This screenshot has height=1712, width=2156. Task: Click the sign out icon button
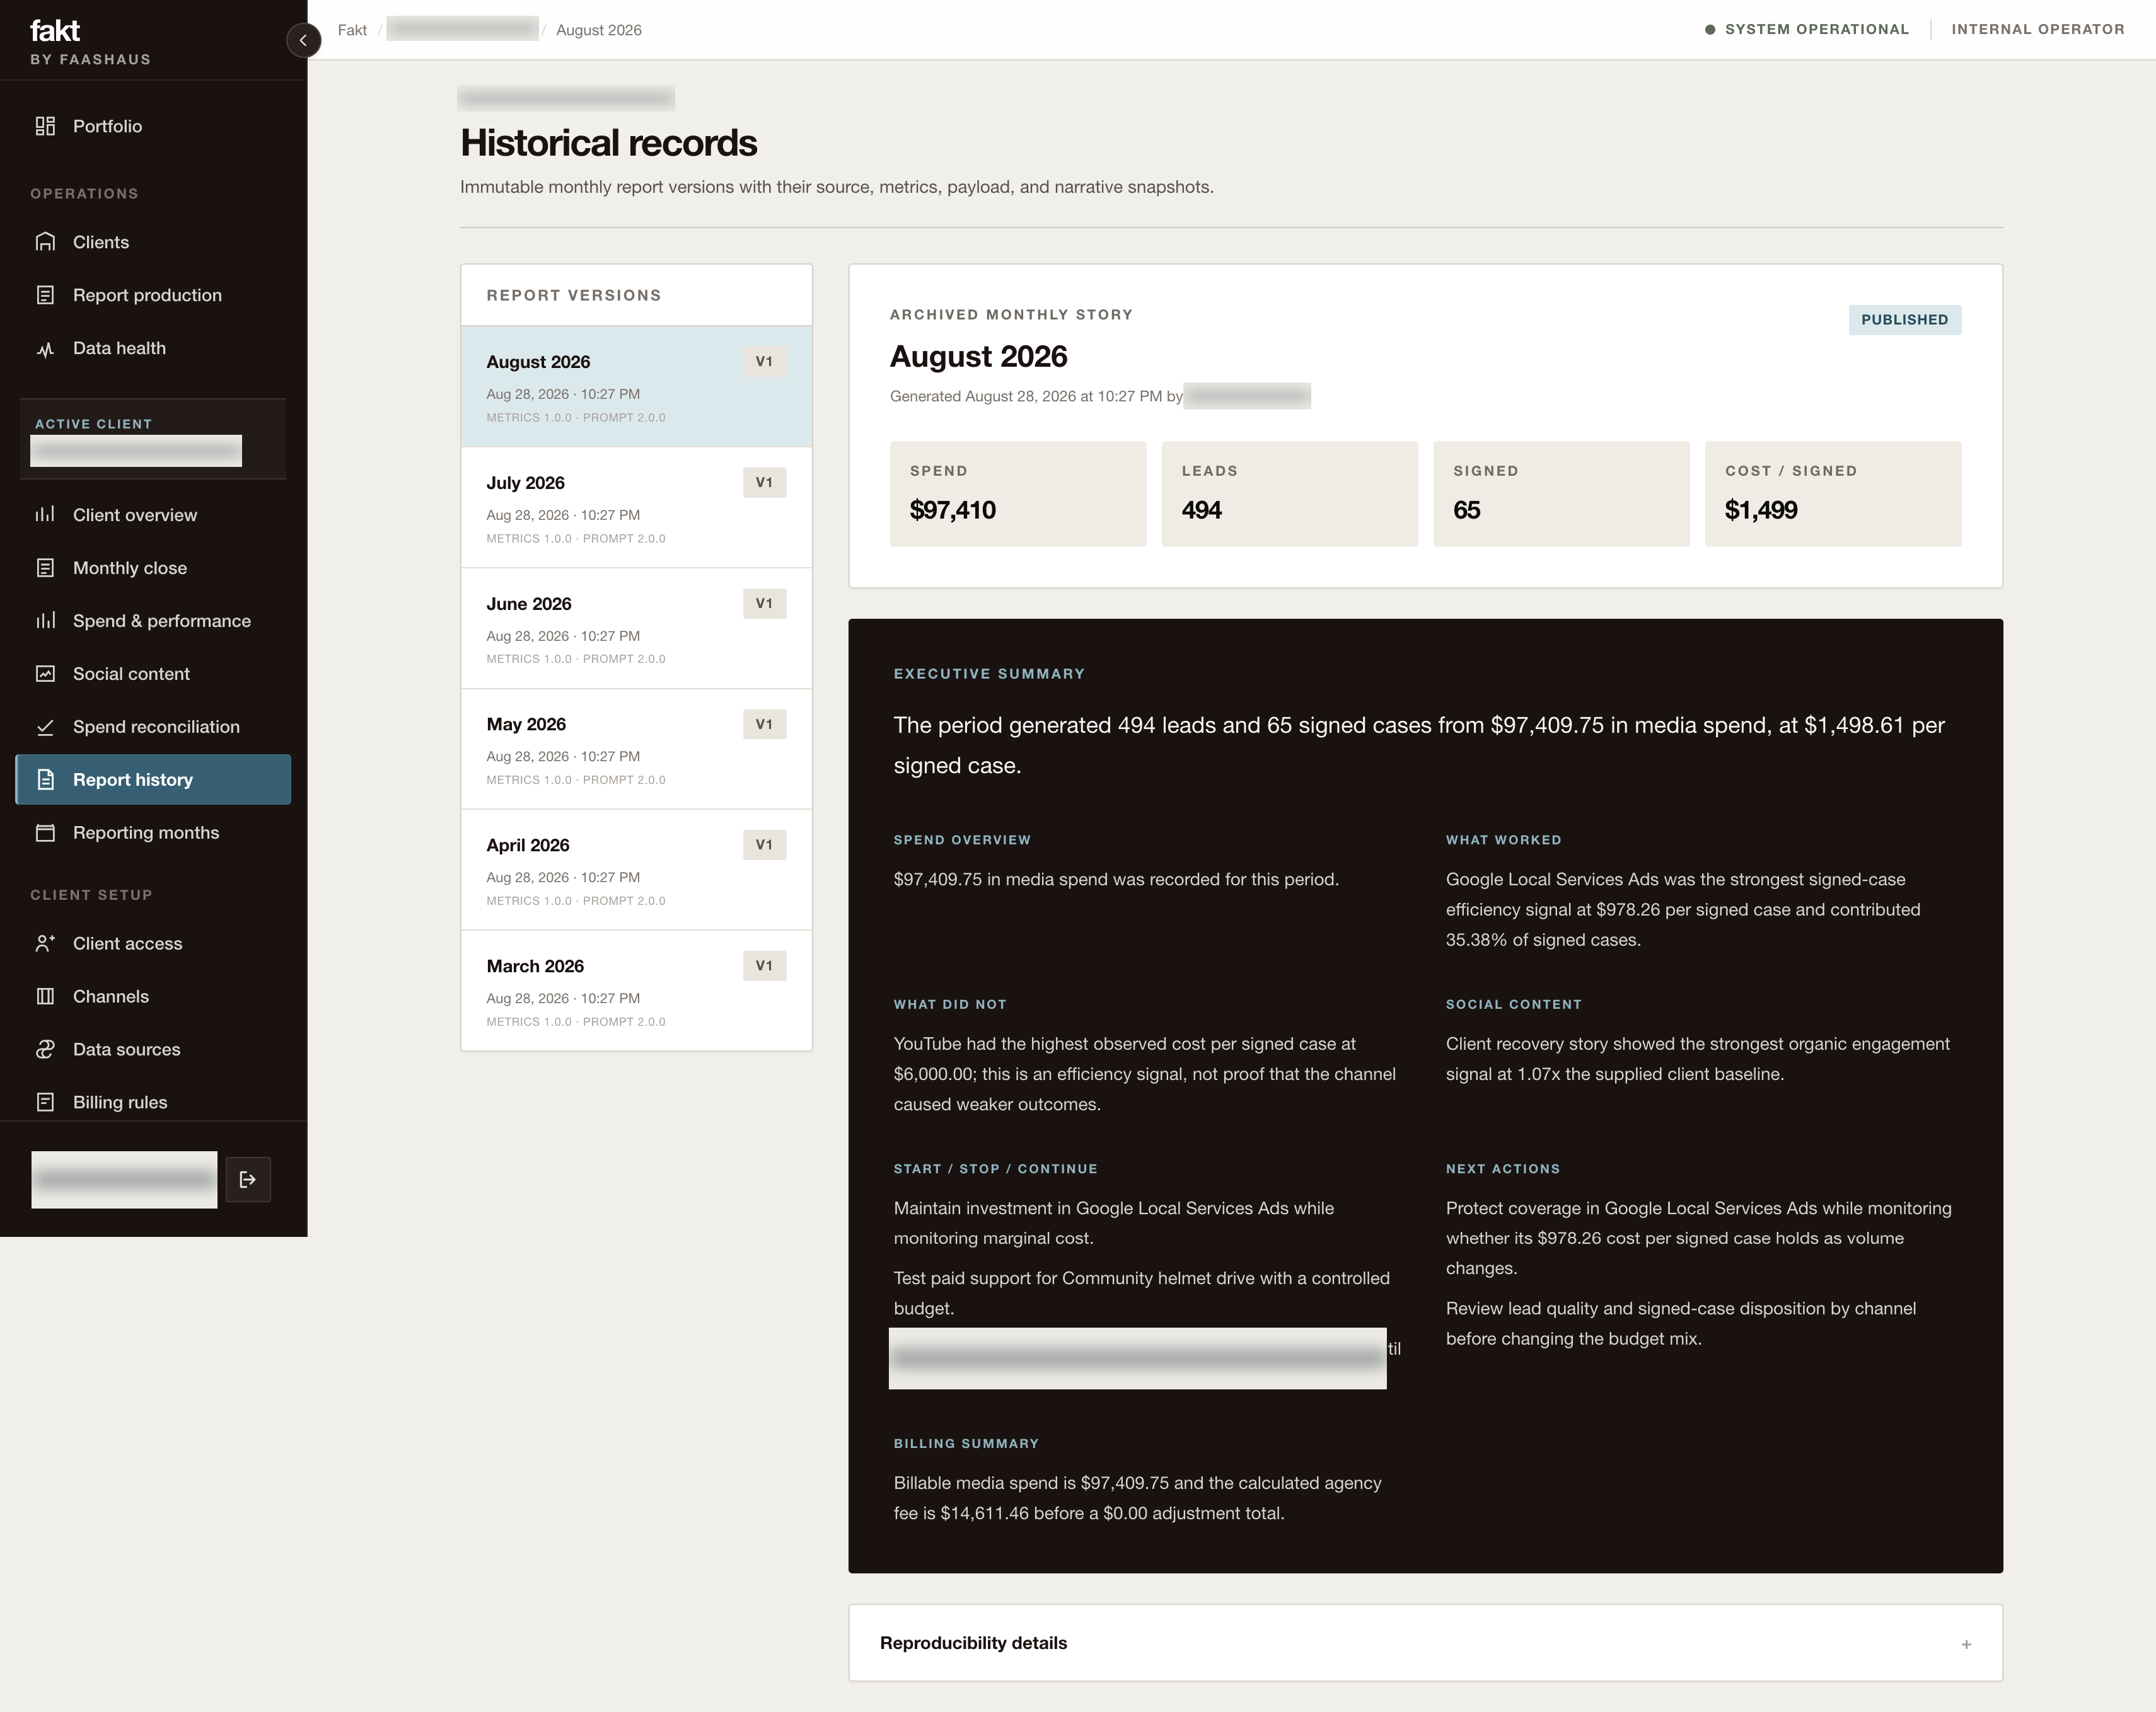click(248, 1180)
